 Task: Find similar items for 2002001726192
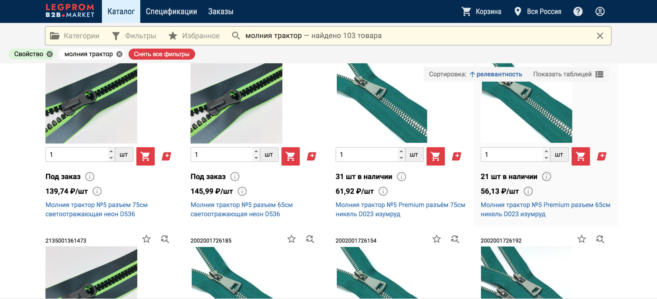click(600, 239)
